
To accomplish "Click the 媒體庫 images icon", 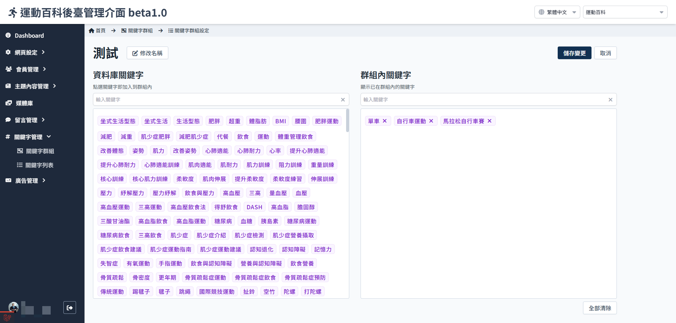I will 9,103.
